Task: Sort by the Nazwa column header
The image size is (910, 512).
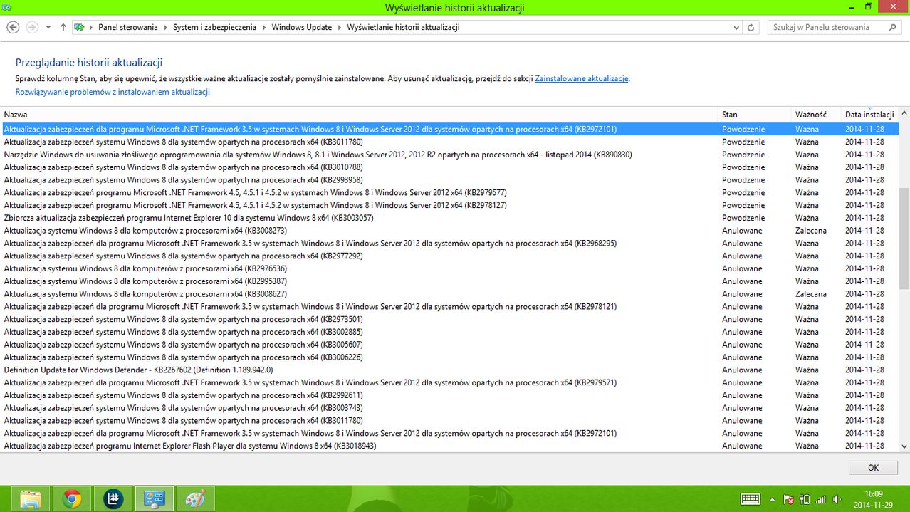Action: (360, 115)
